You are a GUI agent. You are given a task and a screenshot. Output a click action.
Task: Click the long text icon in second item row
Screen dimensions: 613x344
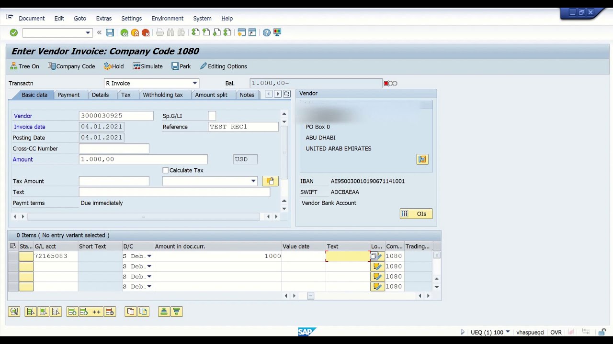pos(377,266)
